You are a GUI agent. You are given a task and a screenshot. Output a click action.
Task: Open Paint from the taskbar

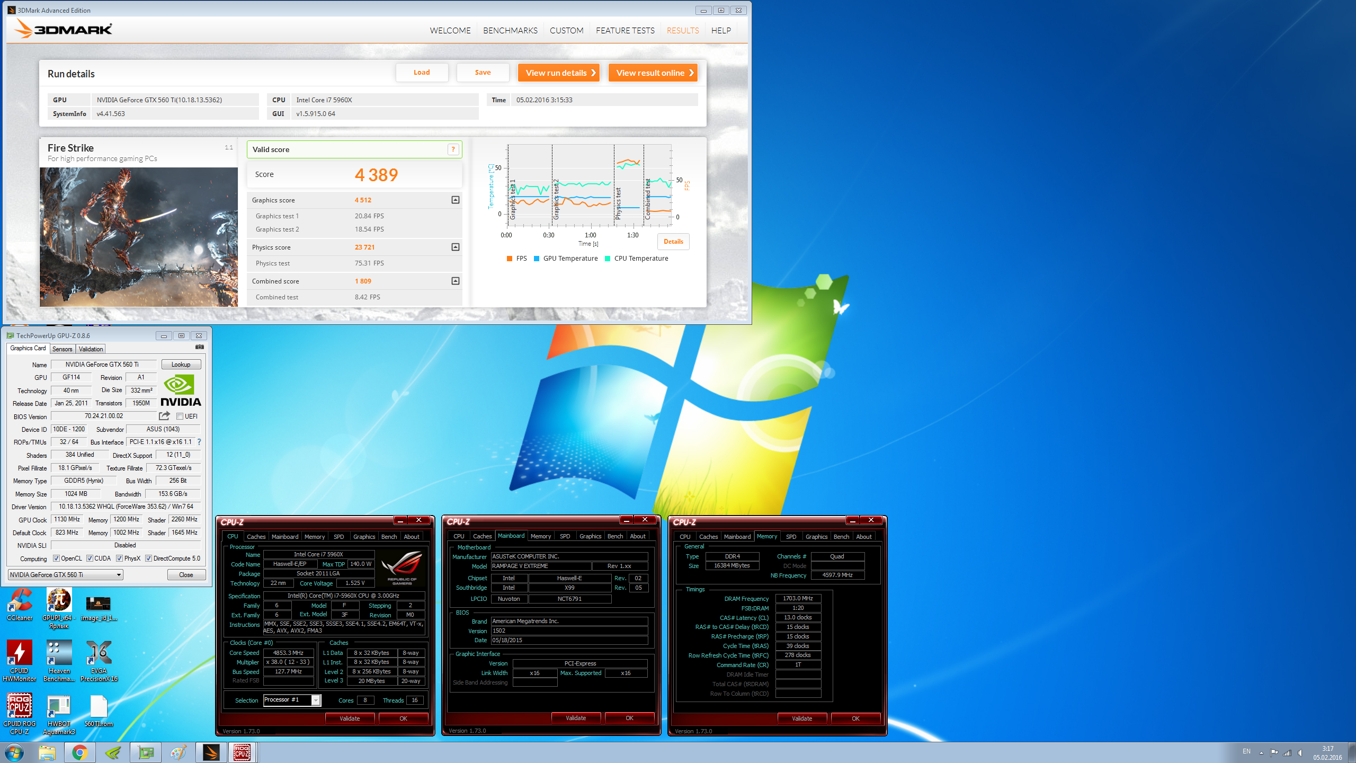[178, 752]
